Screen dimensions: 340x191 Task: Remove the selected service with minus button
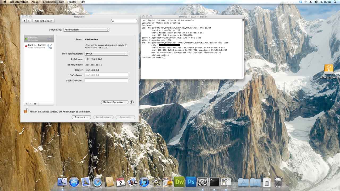tap(31, 104)
